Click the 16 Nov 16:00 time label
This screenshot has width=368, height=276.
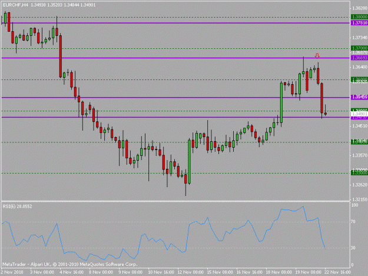tap(249, 272)
